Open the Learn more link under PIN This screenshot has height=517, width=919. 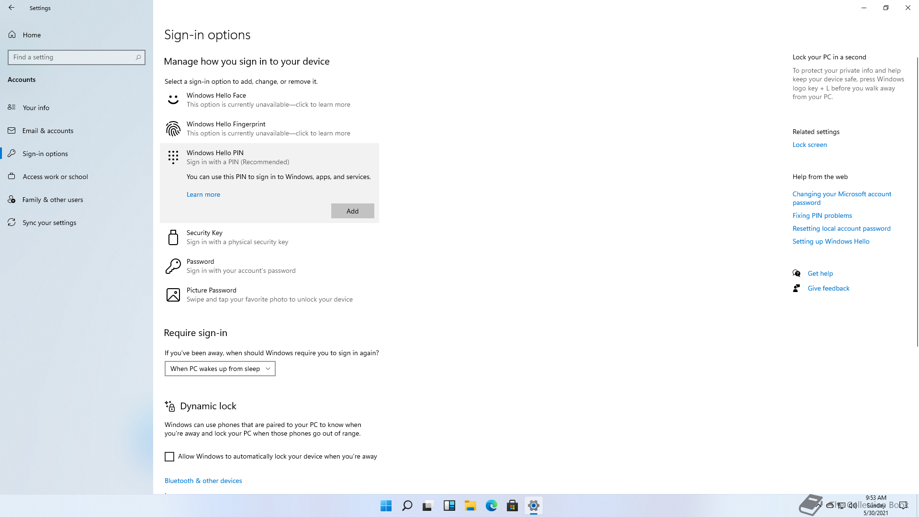(203, 194)
